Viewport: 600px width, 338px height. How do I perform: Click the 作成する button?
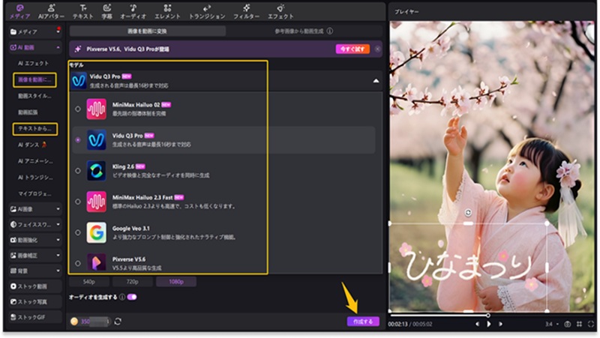click(x=363, y=322)
